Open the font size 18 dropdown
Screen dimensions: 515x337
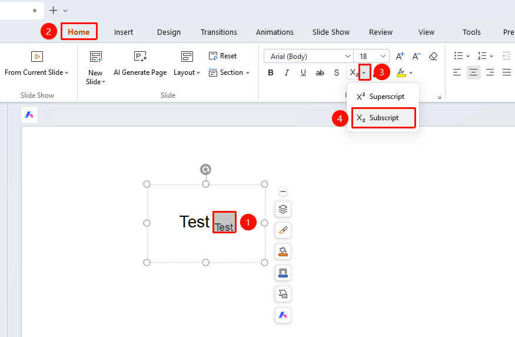pos(372,56)
